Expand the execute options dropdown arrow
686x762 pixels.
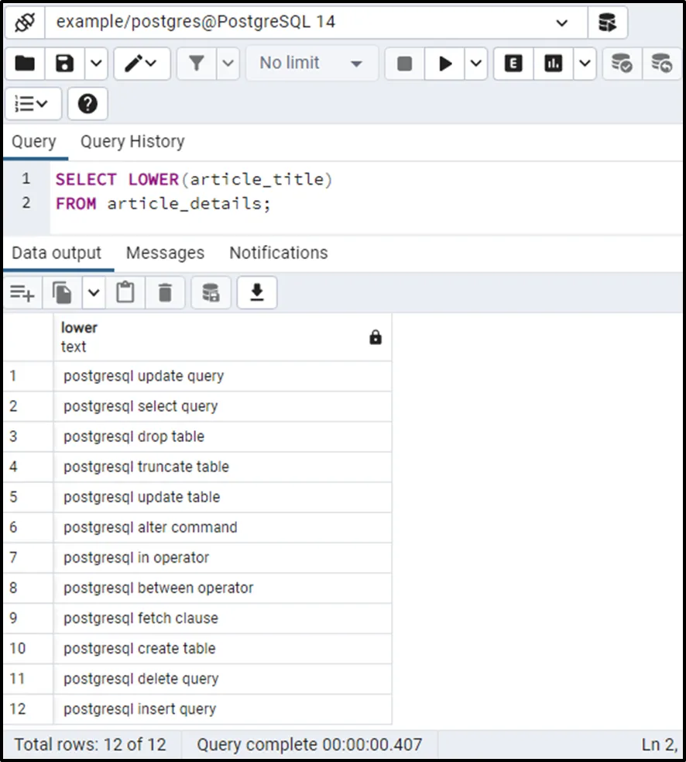(x=475, y=64)
